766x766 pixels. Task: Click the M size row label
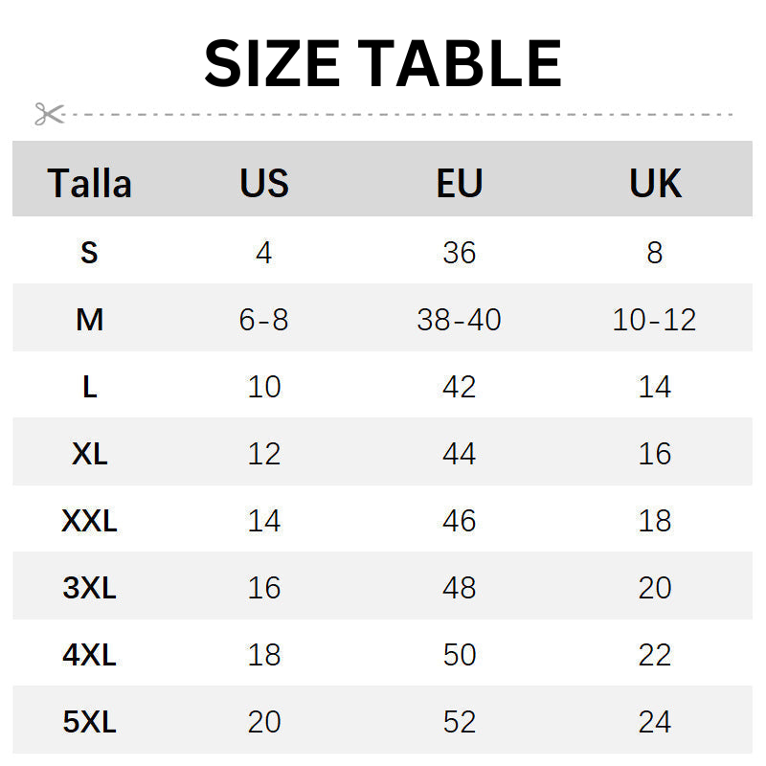click(89, 320)
